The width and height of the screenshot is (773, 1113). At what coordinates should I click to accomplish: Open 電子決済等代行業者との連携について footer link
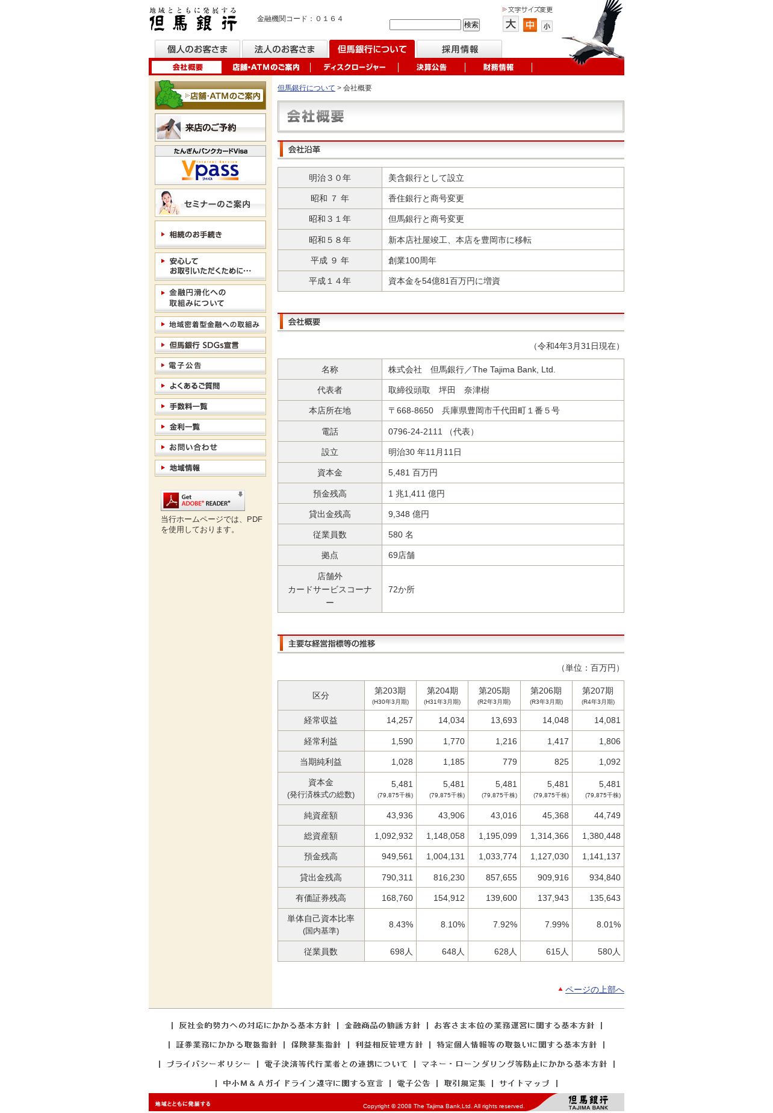tap(336, 1064)
